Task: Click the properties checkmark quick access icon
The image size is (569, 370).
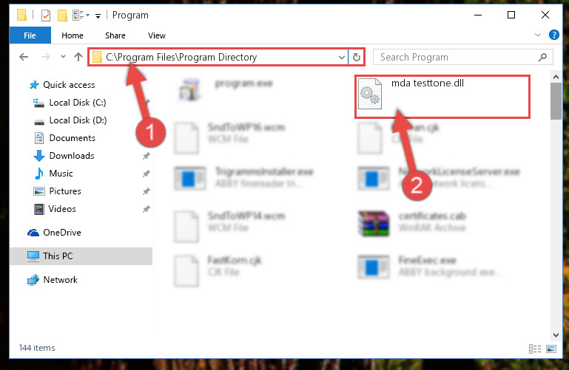Action: point(46,16)
